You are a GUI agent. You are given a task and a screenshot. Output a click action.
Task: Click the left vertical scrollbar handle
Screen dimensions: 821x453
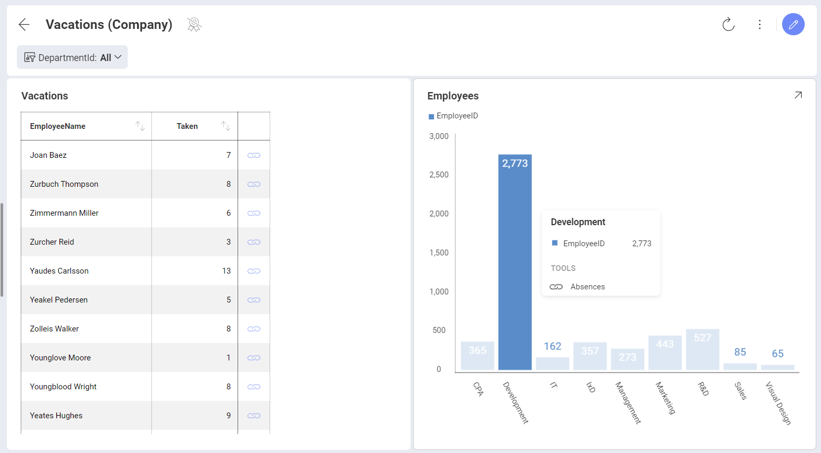tap(2, 250)
